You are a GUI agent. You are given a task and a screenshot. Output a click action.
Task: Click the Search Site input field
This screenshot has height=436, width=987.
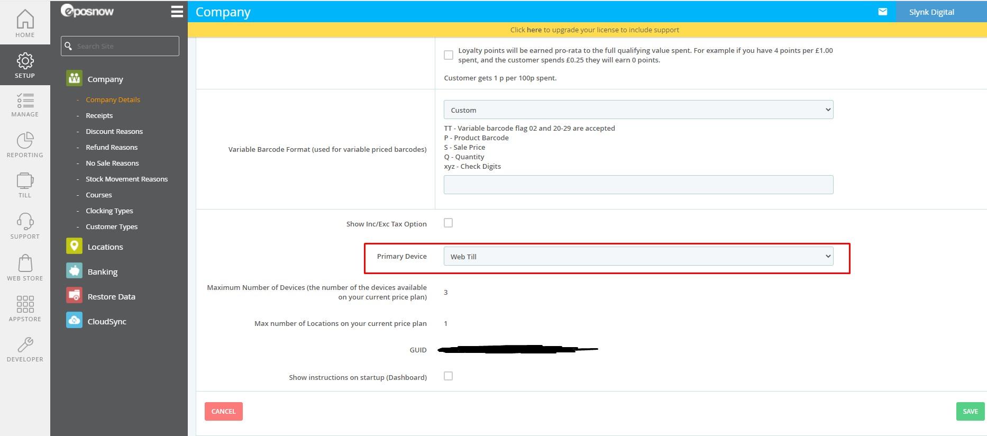pos(125,46)
